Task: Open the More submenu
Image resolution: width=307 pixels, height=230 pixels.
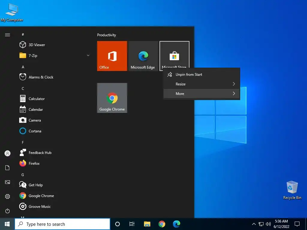Action: (202, 94)
